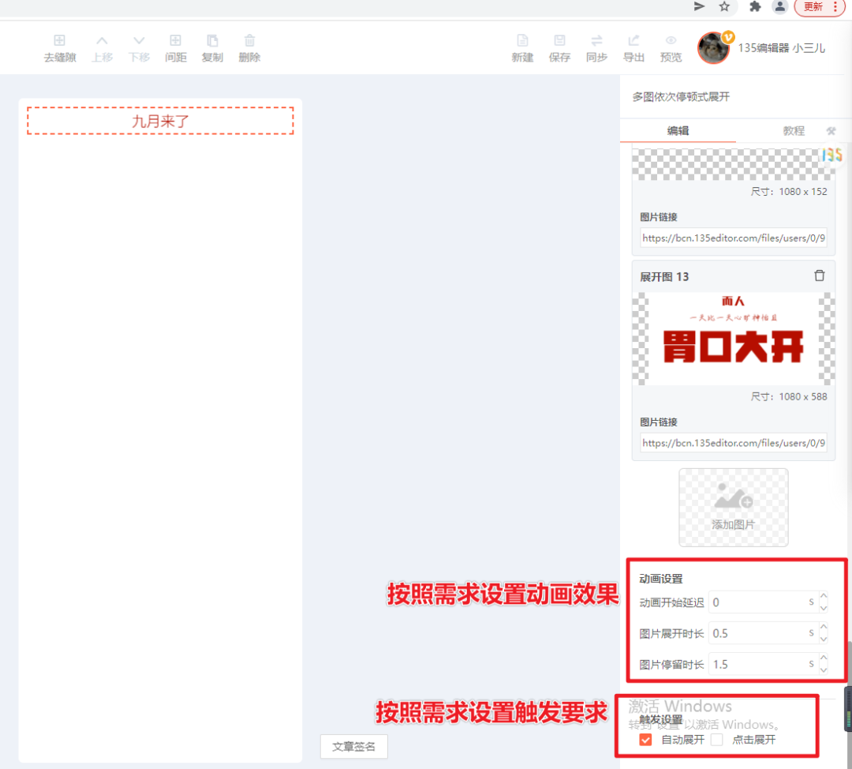
Task: Increase 动画开始延迟 value
Action: coord(824,596)
